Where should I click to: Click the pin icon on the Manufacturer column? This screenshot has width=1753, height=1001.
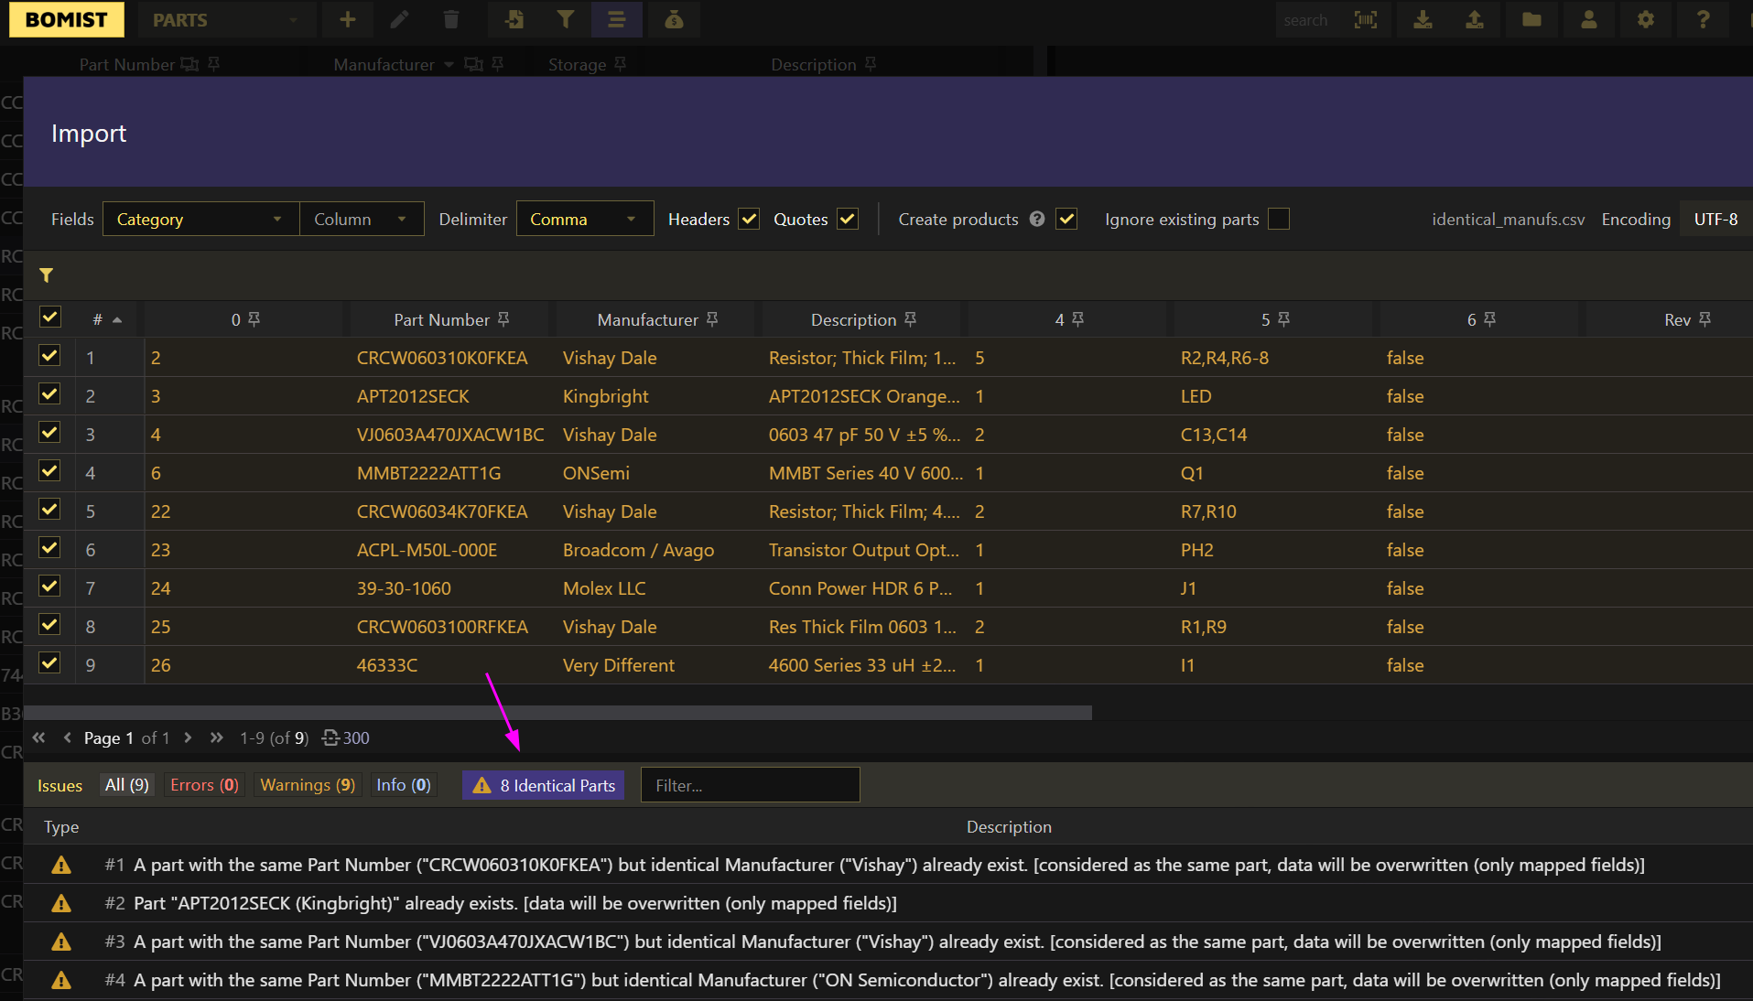pyautogui.click(x=712, y=319)
